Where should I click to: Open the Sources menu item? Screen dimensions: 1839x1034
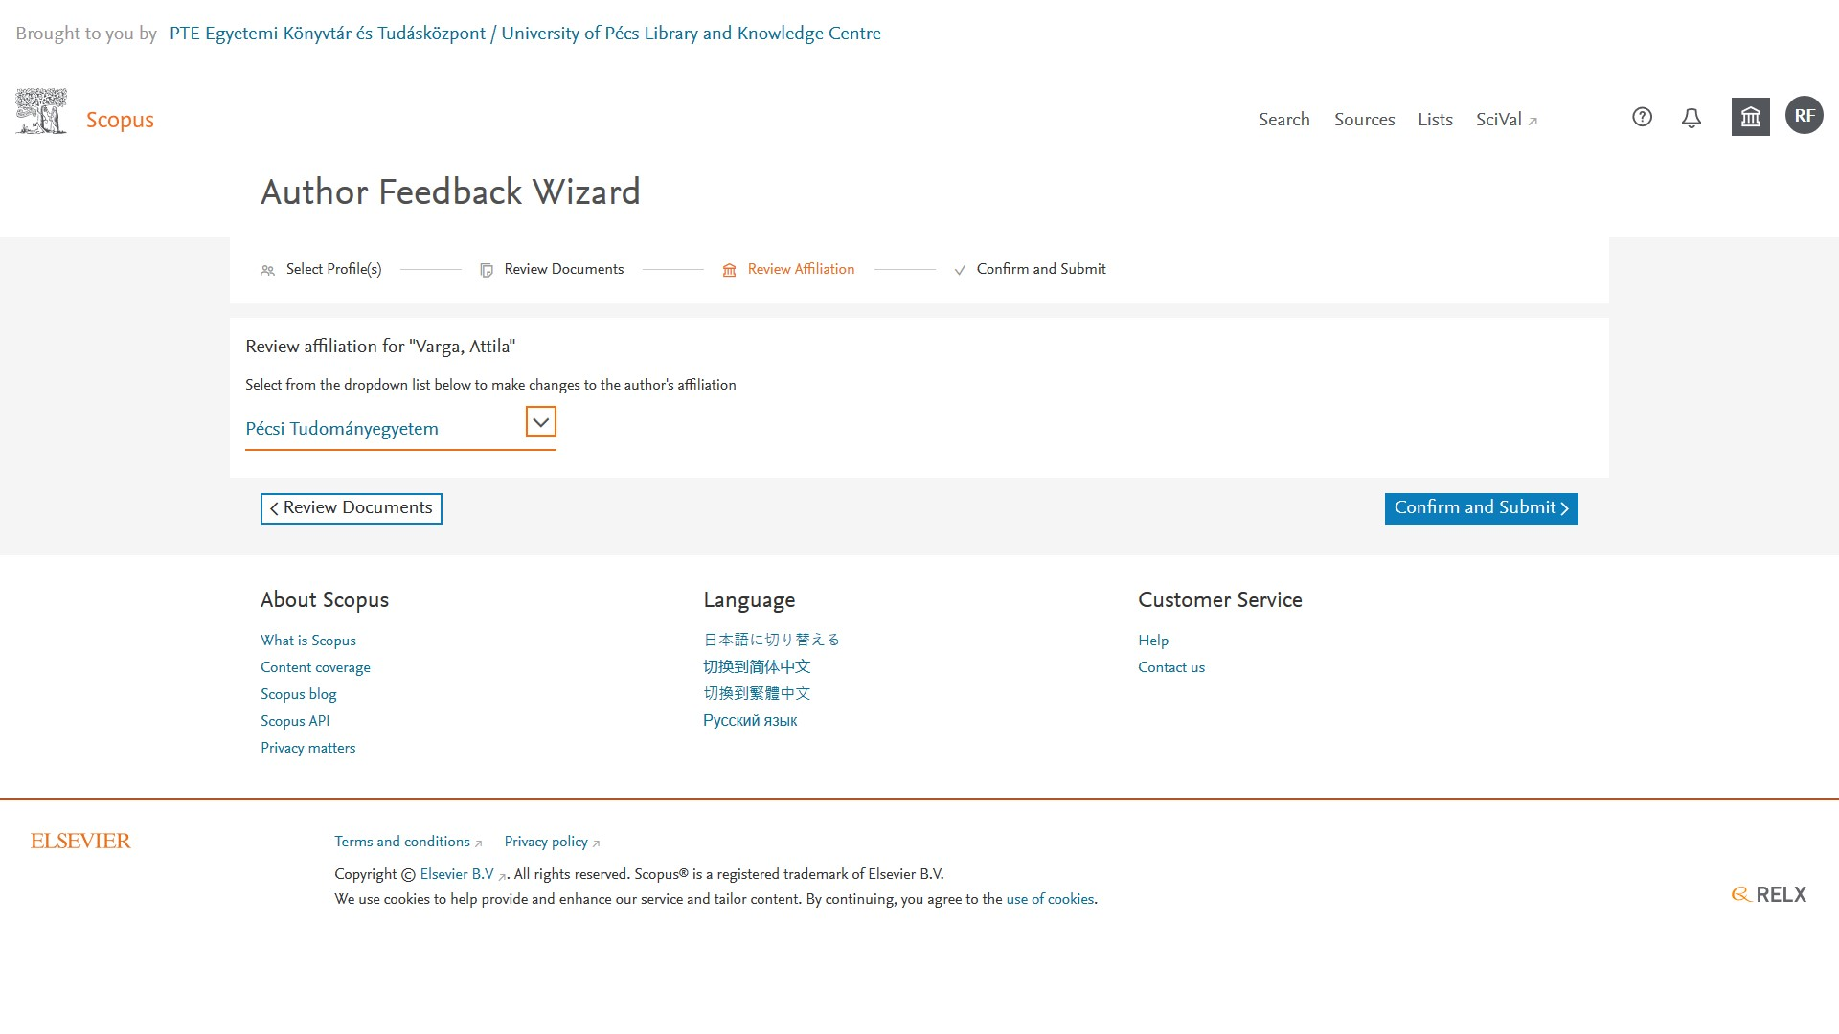tap(1364, 120)
